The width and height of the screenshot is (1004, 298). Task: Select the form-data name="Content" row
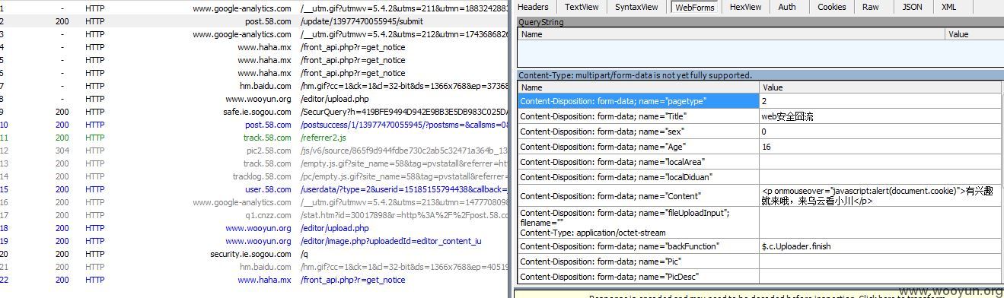tap(638, 195)
